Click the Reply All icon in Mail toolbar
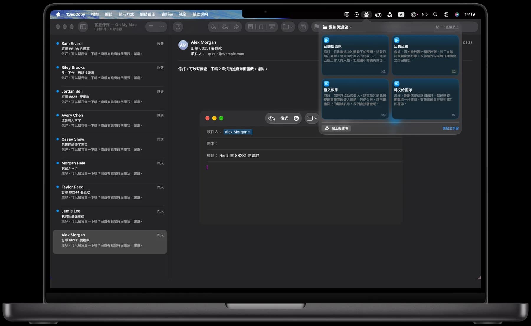This screenshot has height=326, width=531. (x=225, y=27)
